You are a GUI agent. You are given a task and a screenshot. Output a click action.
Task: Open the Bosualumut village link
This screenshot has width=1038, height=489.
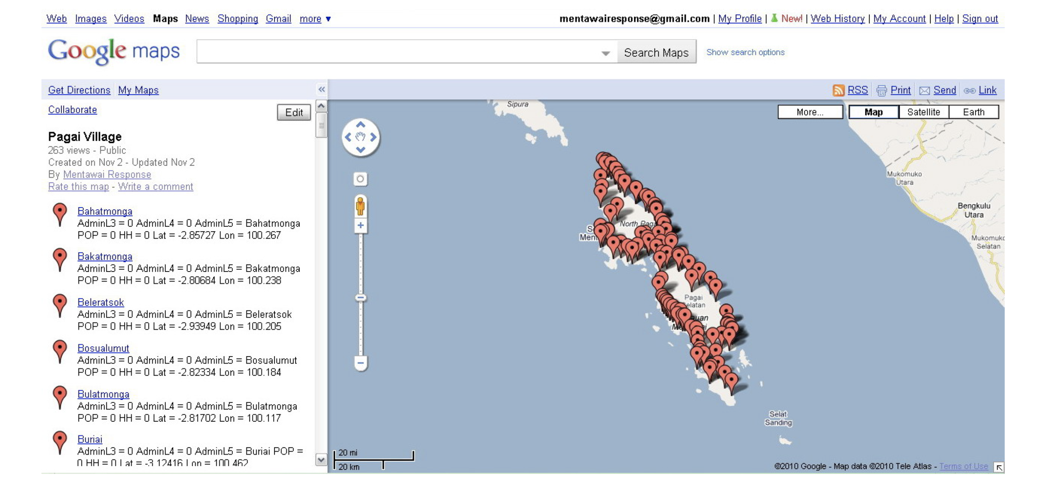point(103,348)
